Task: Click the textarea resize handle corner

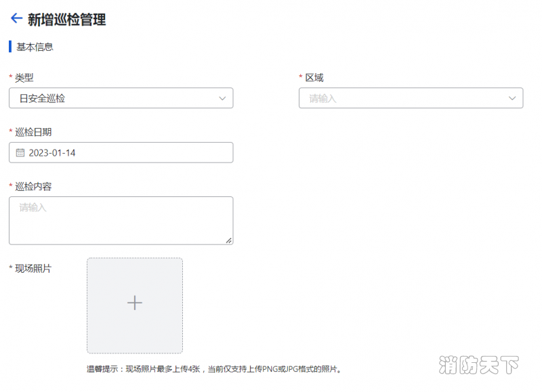Action: click(228, 240)
